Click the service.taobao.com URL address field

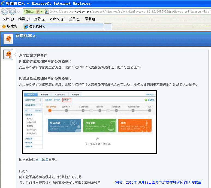pyautogui.click(x=130, y=11)
